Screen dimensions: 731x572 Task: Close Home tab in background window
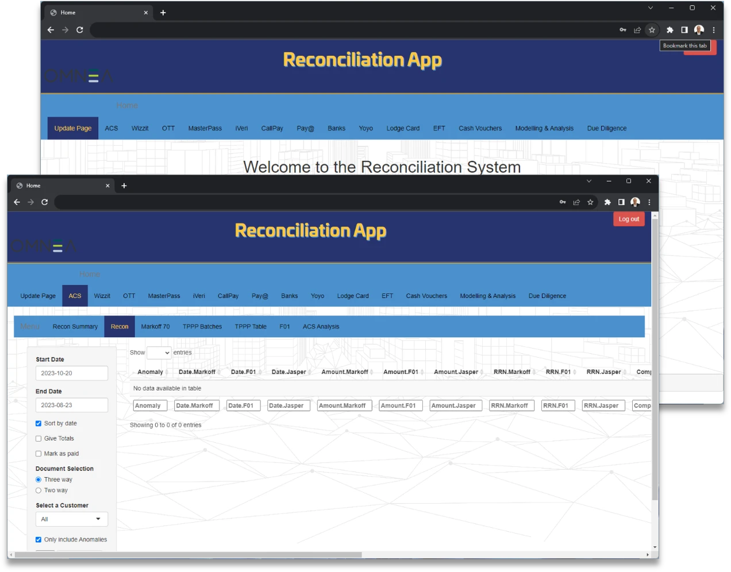pos(145,13)
